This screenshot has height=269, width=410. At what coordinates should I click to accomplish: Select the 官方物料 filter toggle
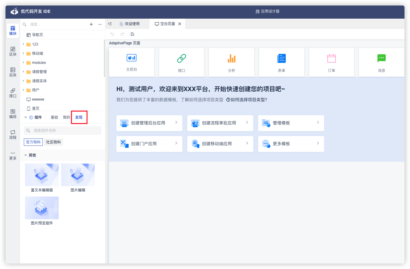tap(33, 142)
